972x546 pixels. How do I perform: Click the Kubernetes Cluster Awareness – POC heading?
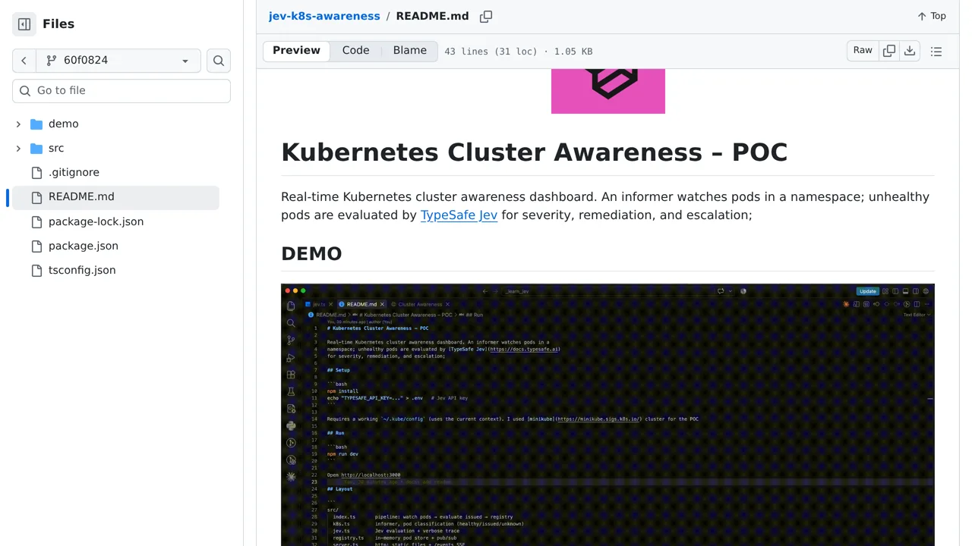[x=534, y=152]
